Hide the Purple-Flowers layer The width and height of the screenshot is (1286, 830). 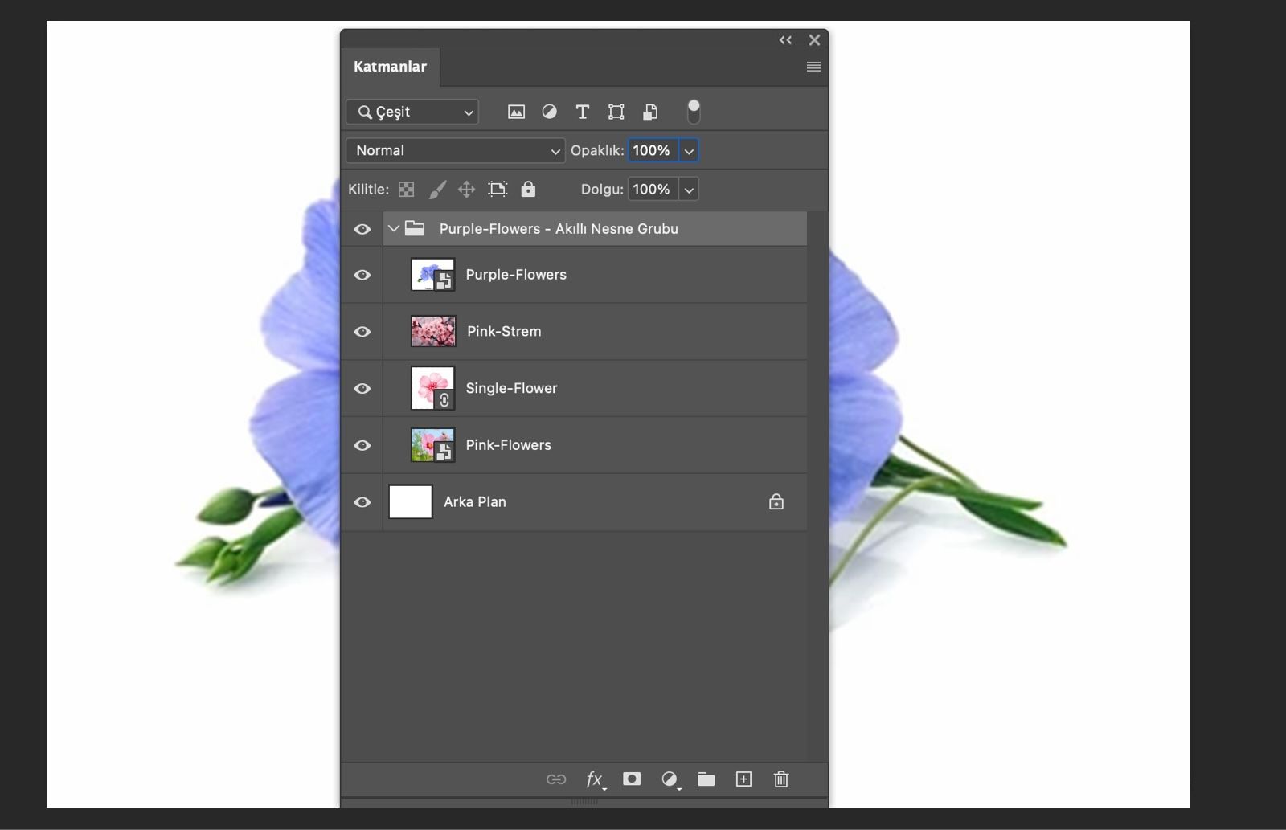362,275
